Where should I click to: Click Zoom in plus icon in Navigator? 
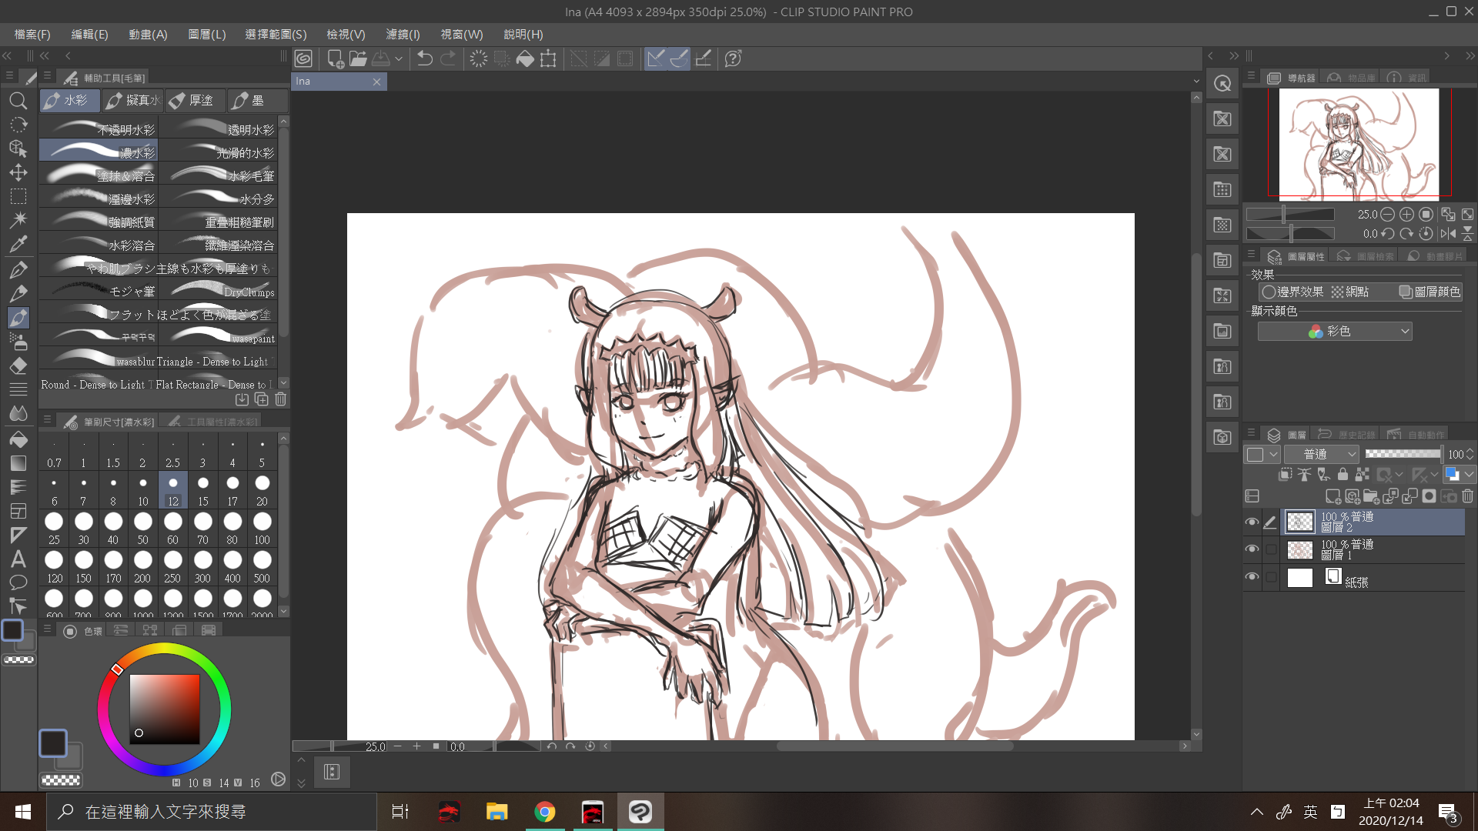(1406, 215)
